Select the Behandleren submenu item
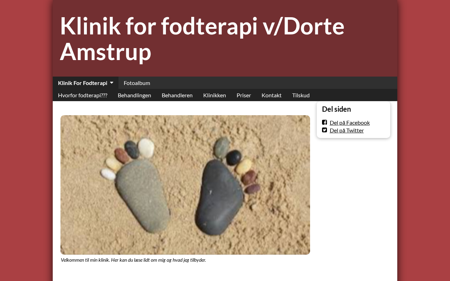The width and height of the screenshot is (450, 281). click(x=177, y=95)
